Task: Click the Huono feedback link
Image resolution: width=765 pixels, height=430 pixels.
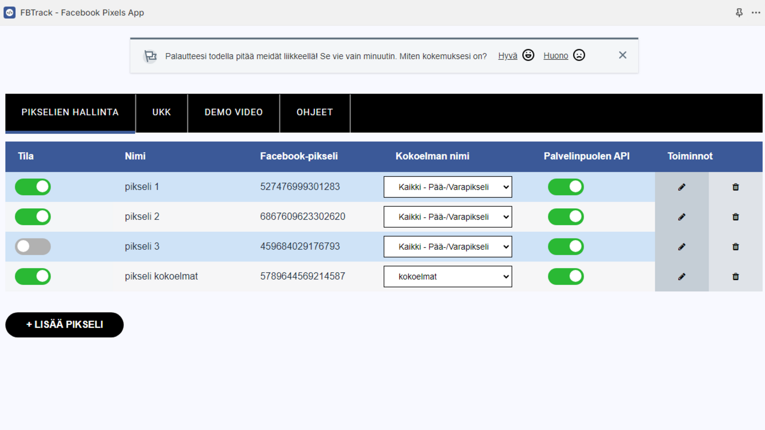Action: click(x=556, y=56)
